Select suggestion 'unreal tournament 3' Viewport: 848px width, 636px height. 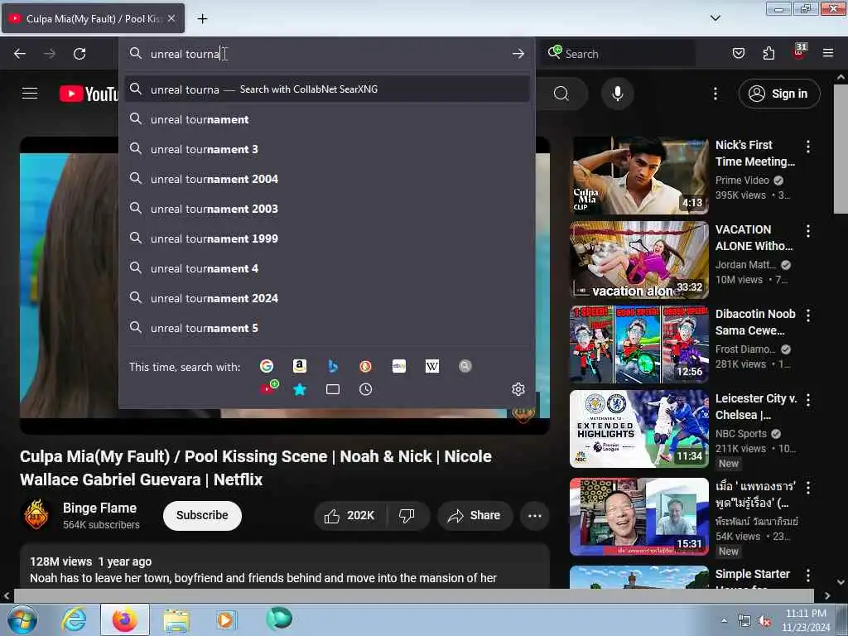[x=327, y=149]
